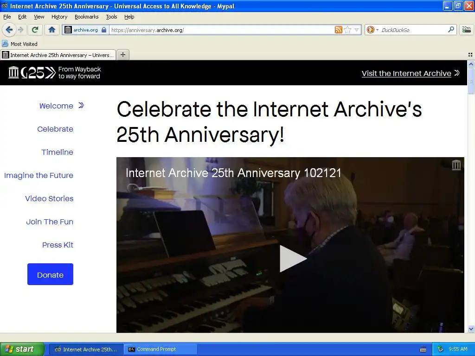The image size is (475, 356).
Task: Open the Help menu
Action: (x=129, y=17)
